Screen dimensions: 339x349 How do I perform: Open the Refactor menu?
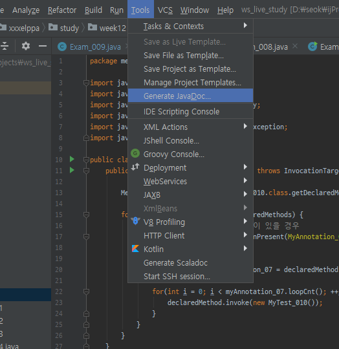click(62, 10)
